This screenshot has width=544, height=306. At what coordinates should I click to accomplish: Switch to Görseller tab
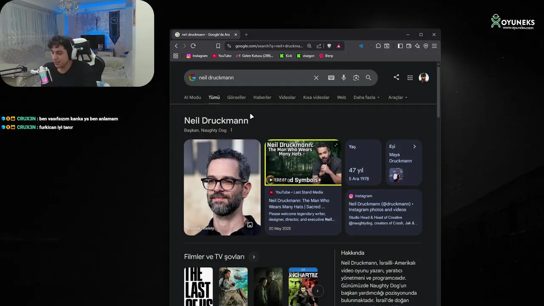[x=236, y=97]
